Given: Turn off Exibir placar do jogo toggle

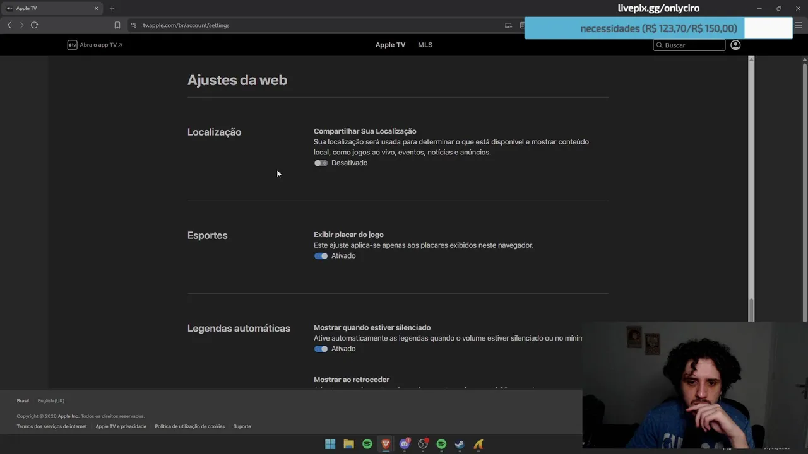Looking at the screenshot, I should 321,255.
